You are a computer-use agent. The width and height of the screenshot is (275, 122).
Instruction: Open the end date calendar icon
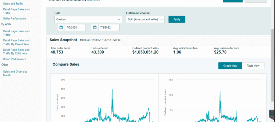(95, 27)
